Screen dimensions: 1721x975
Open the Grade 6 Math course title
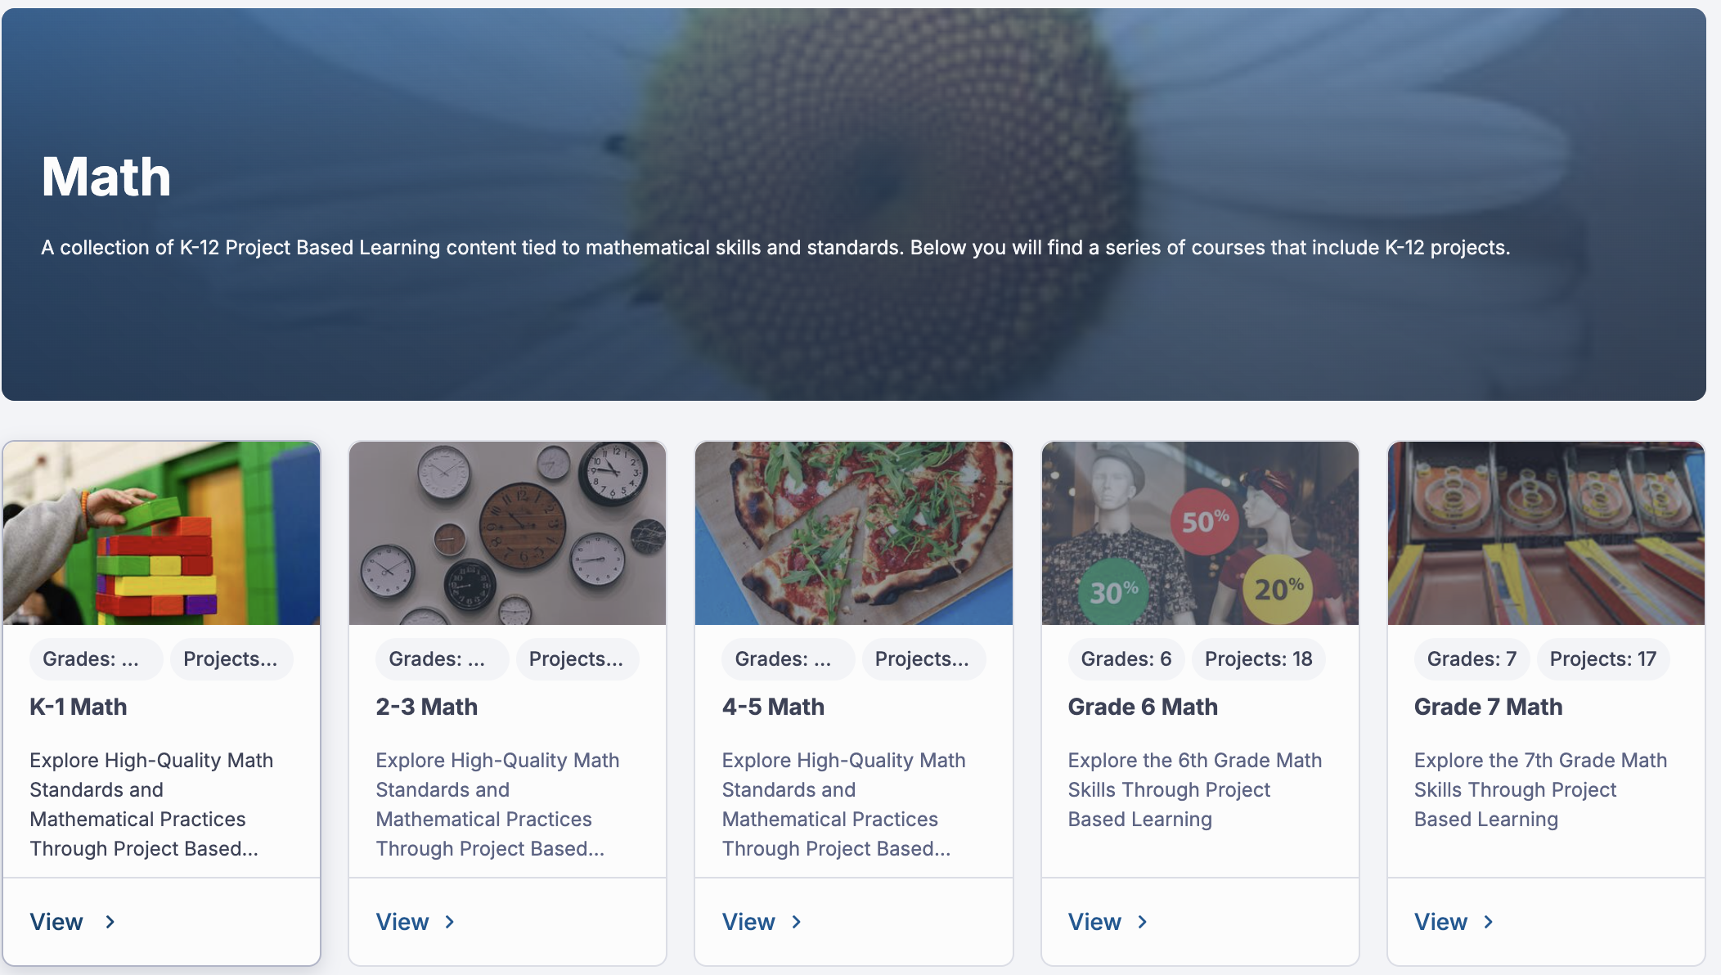pyautogui.click(x=1143, y=707)
